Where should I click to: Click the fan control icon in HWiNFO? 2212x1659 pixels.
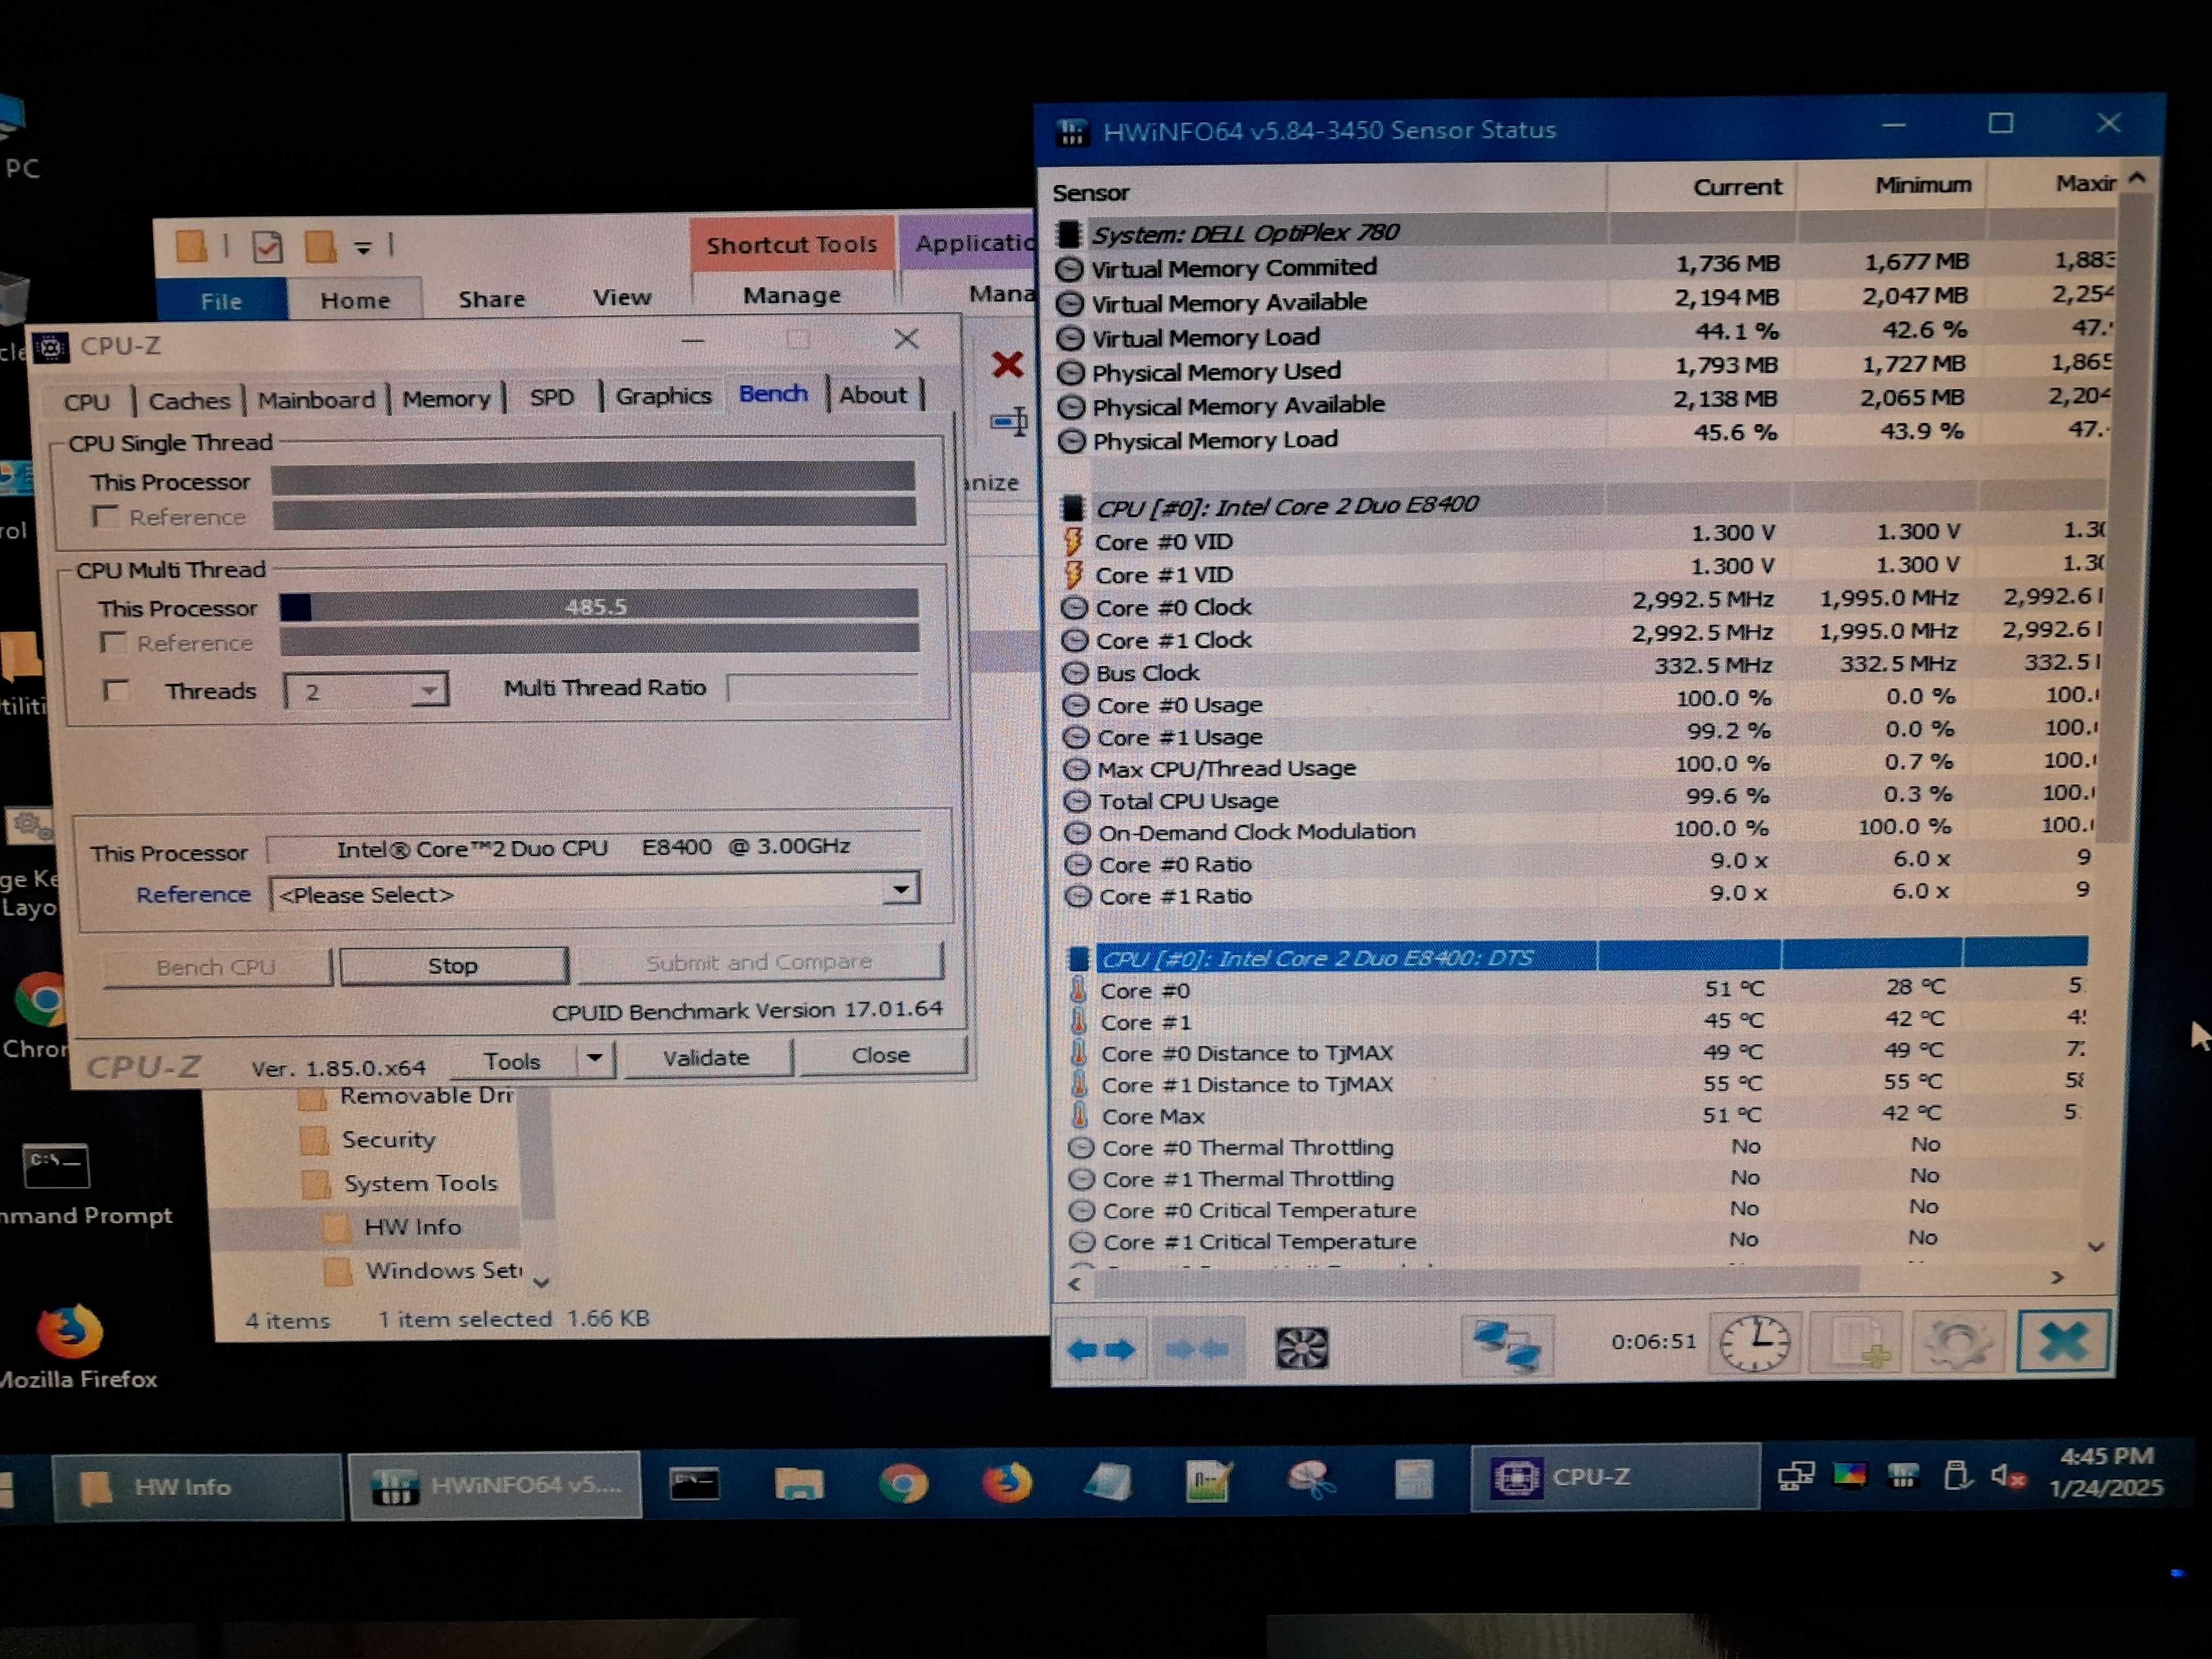[x=1301, y=1348]
